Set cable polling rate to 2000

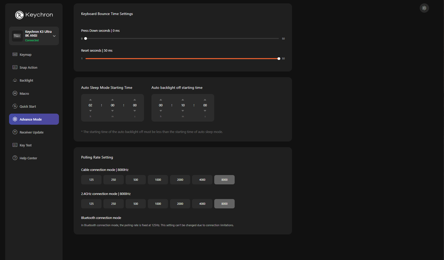pos(180,180)
